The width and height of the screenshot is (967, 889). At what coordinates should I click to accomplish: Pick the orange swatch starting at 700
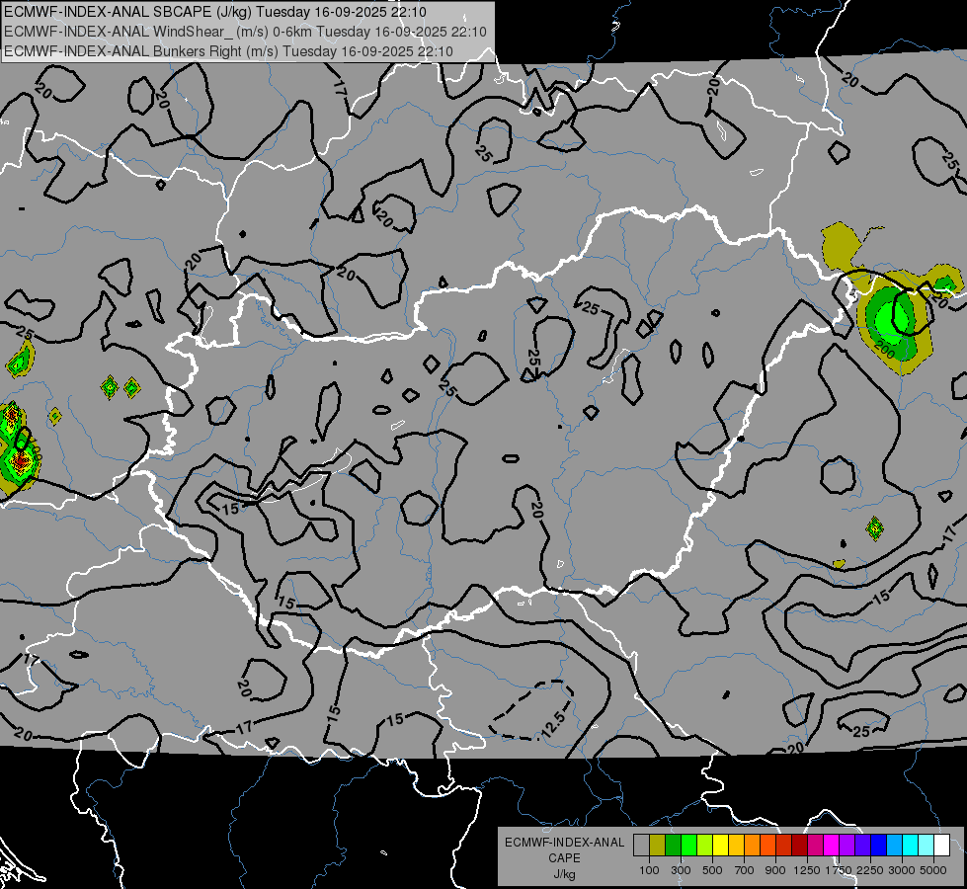point(753,845)
